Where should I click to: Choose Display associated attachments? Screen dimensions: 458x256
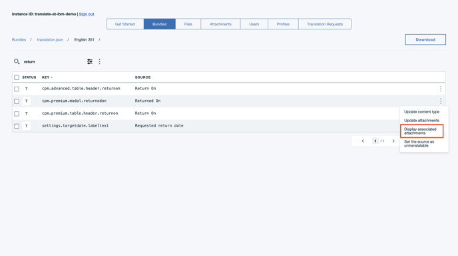(x=422, y=131)
